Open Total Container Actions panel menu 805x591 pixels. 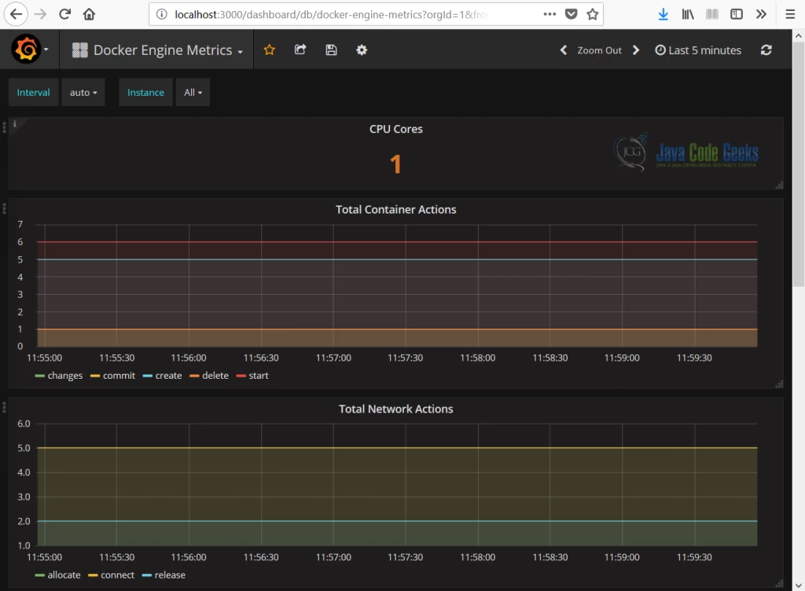click(396, 209)
